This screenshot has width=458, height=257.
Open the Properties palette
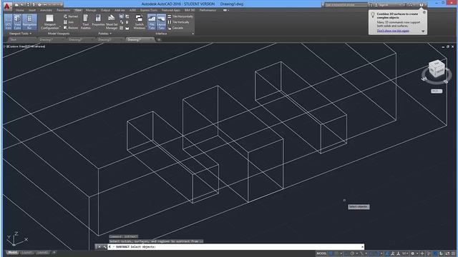98,21
